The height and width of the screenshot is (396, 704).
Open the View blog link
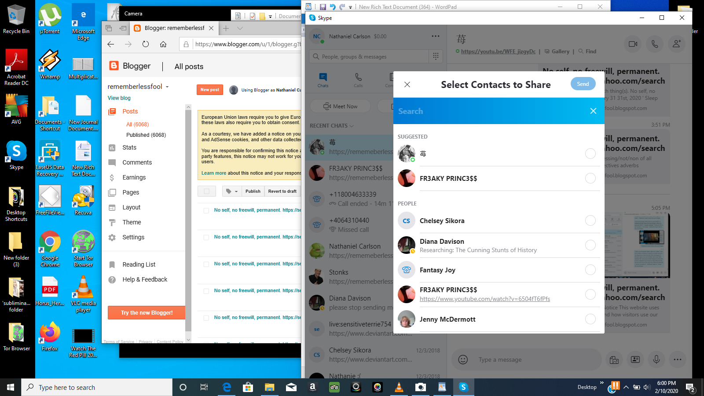tap(119, 98)
